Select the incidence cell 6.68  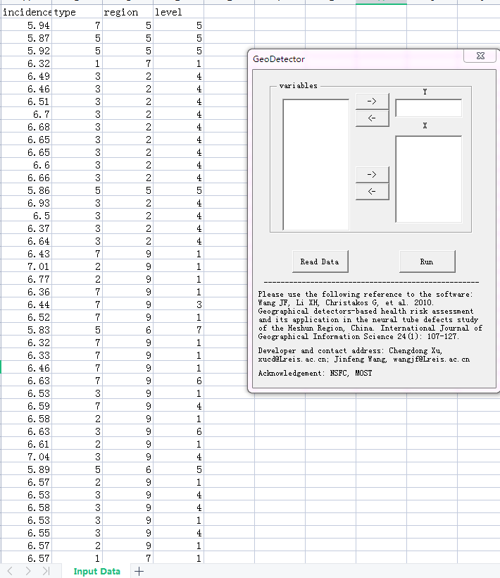pos(27,126)
